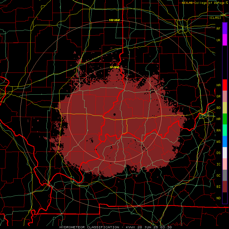Screen dimensions: 229x229
Task: Click the UK magenta legend swatch
Action: tap(225, 40)
